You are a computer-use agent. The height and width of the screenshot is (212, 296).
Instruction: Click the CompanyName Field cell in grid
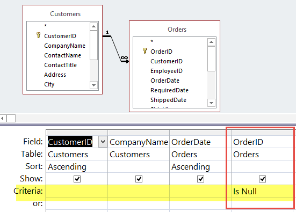point(139,142)
